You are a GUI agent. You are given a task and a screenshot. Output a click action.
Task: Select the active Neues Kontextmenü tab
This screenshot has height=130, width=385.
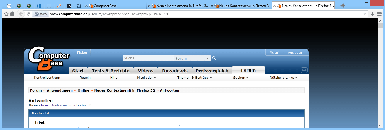point(303,6)
